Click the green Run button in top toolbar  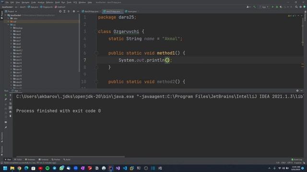tap(272, 7)
